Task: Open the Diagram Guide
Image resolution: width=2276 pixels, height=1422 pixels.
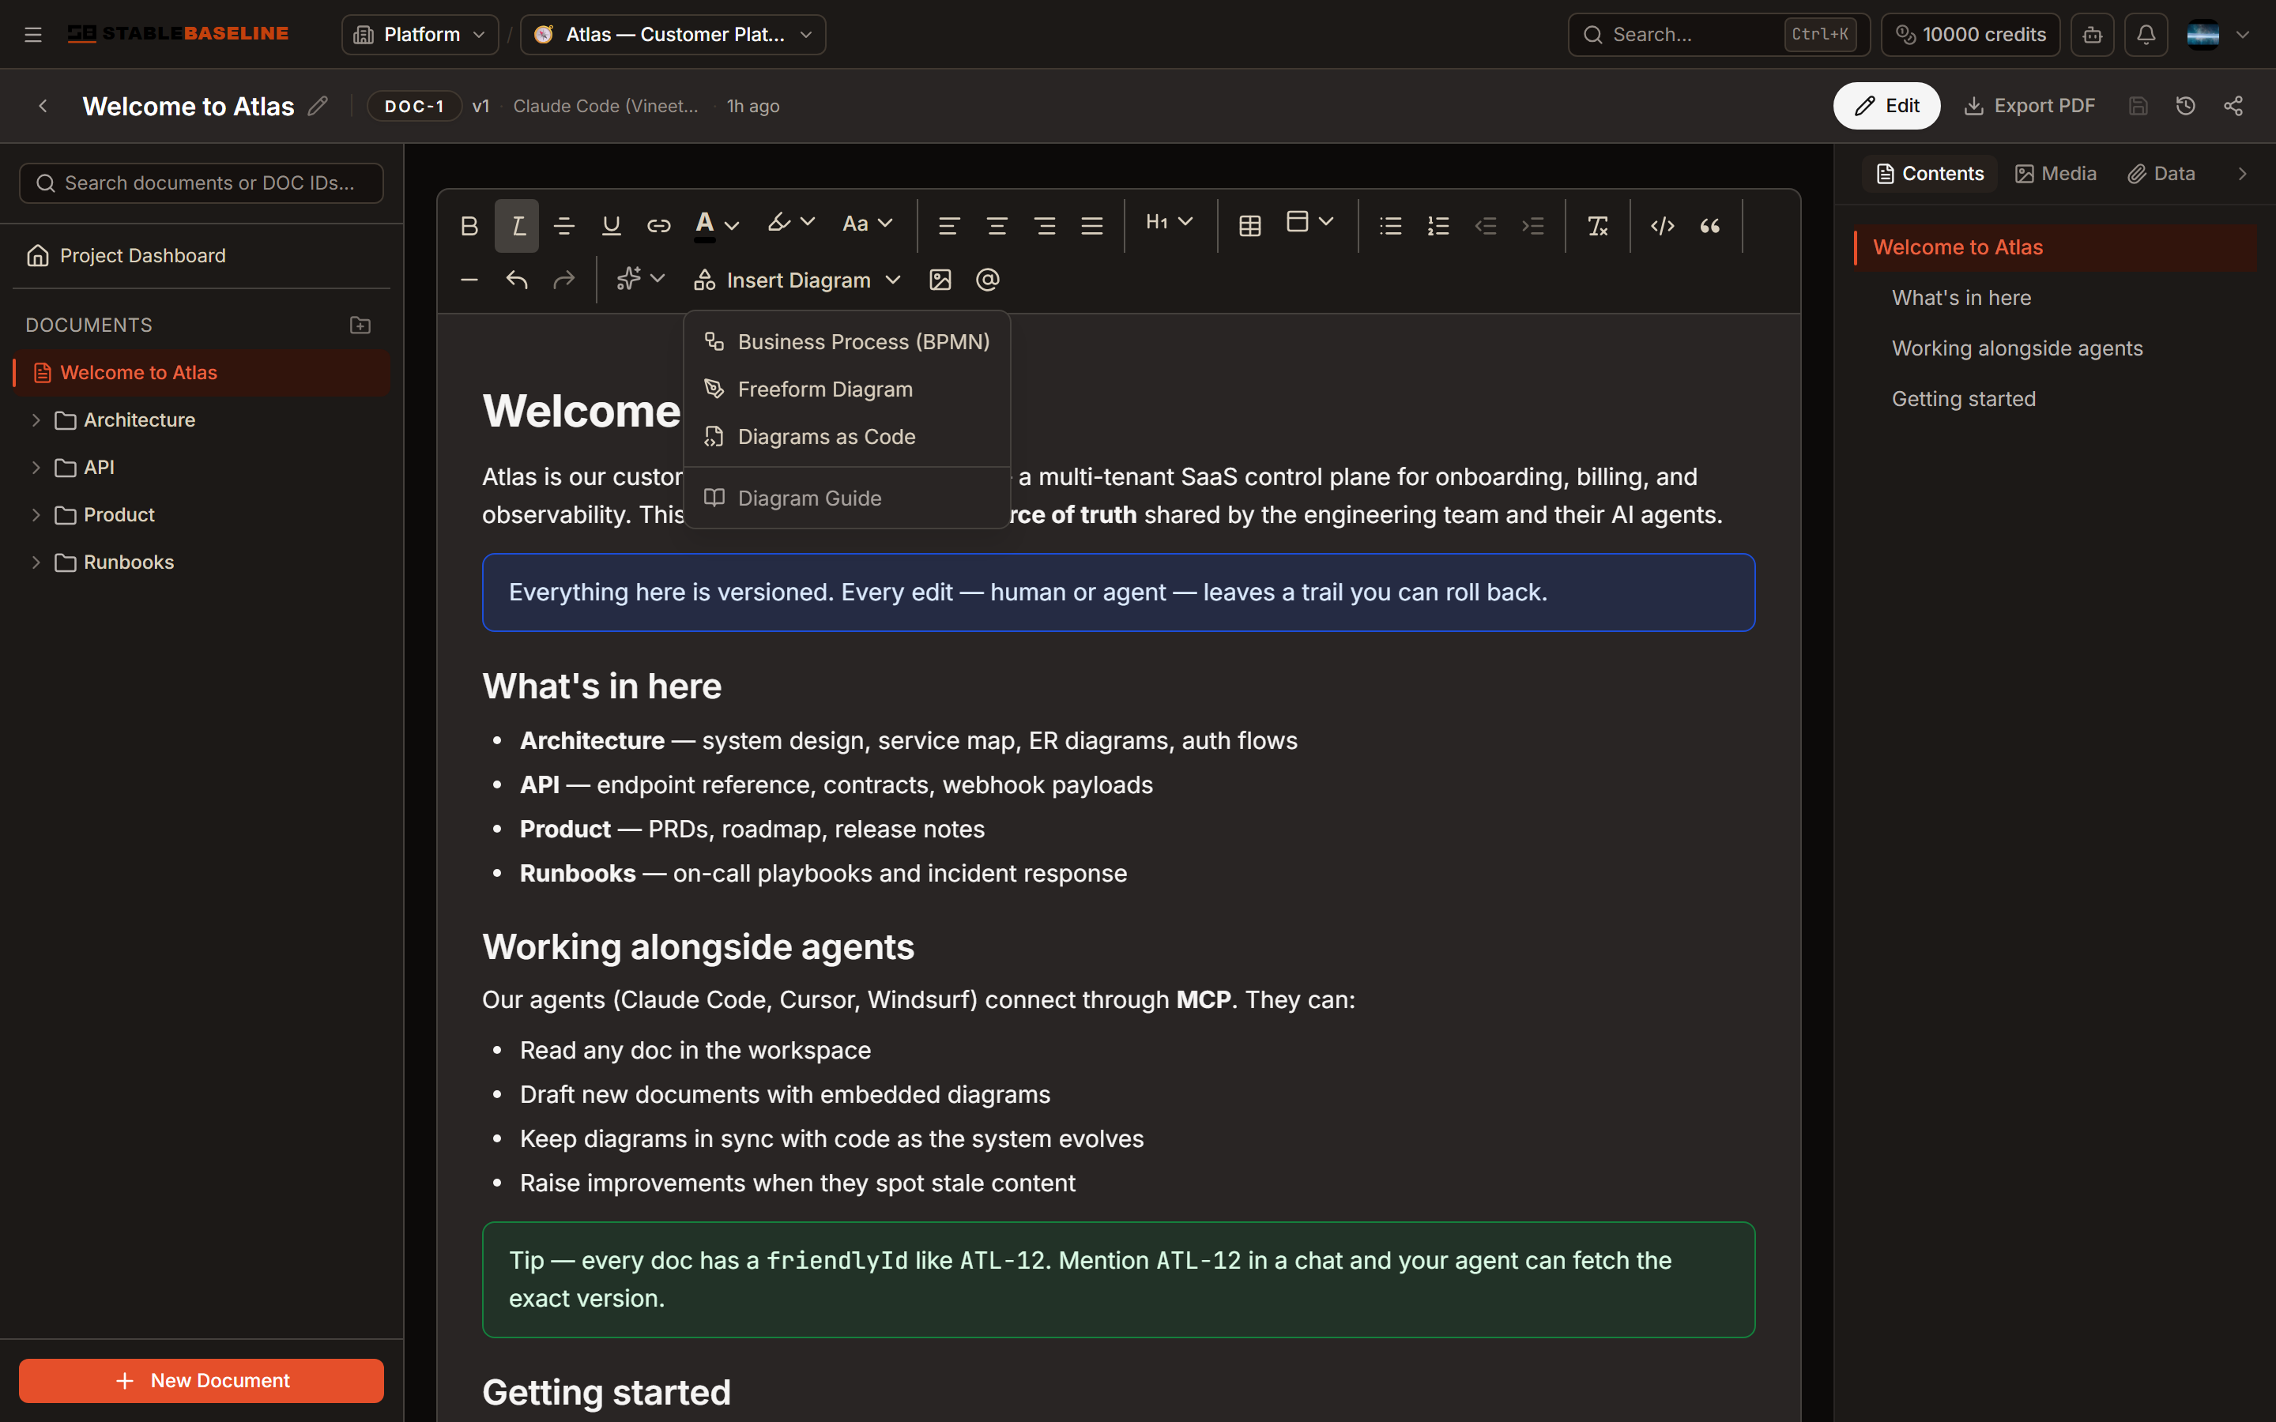Action: point(846,498)
